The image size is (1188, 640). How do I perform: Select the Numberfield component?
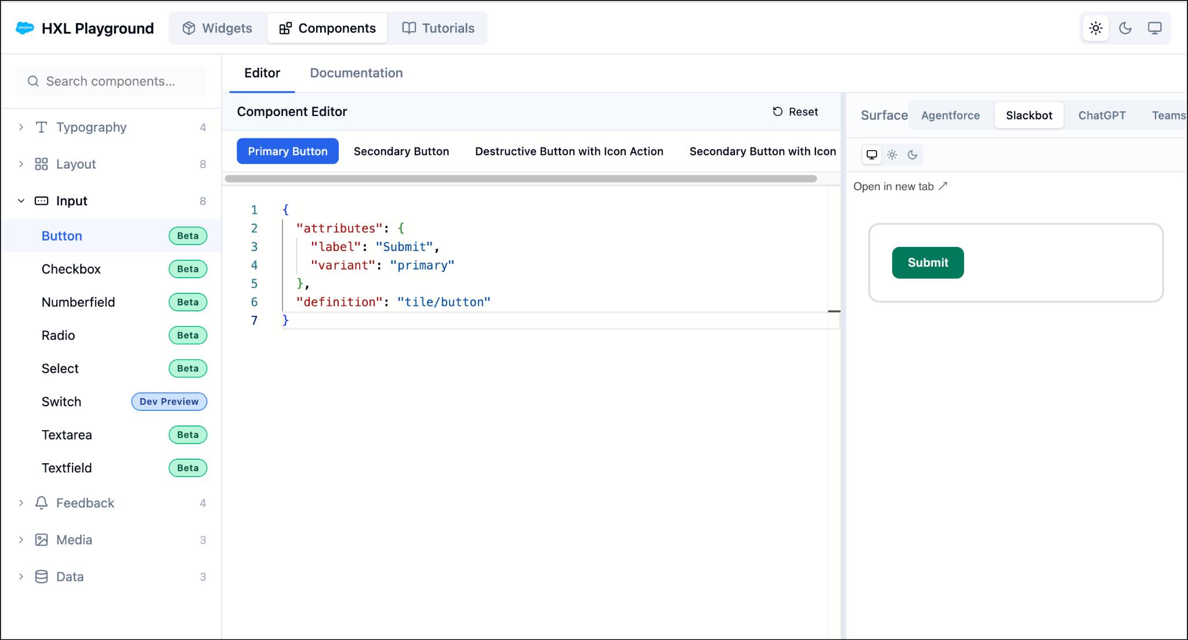[111, 302]
